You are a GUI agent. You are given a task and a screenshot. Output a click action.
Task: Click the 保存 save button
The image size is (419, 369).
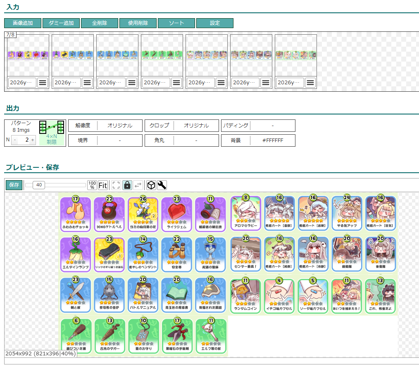[x=14, y=185]
